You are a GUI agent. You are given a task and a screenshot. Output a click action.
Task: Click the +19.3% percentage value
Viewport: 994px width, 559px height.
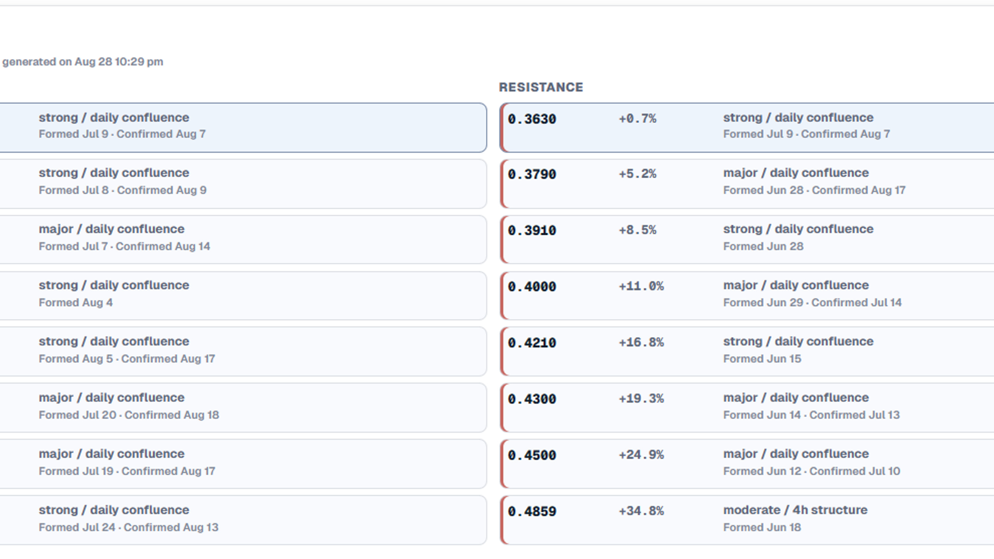tap(641, 399)
